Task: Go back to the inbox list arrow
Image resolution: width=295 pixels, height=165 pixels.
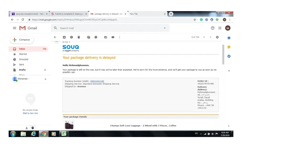Action: 55,37
